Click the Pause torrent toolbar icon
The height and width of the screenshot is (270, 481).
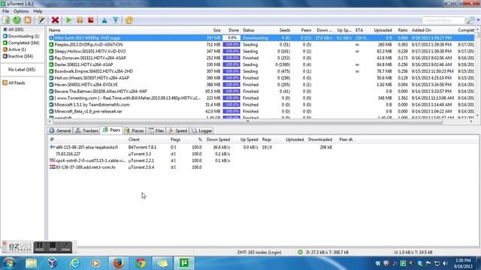[x=80, y=20]
